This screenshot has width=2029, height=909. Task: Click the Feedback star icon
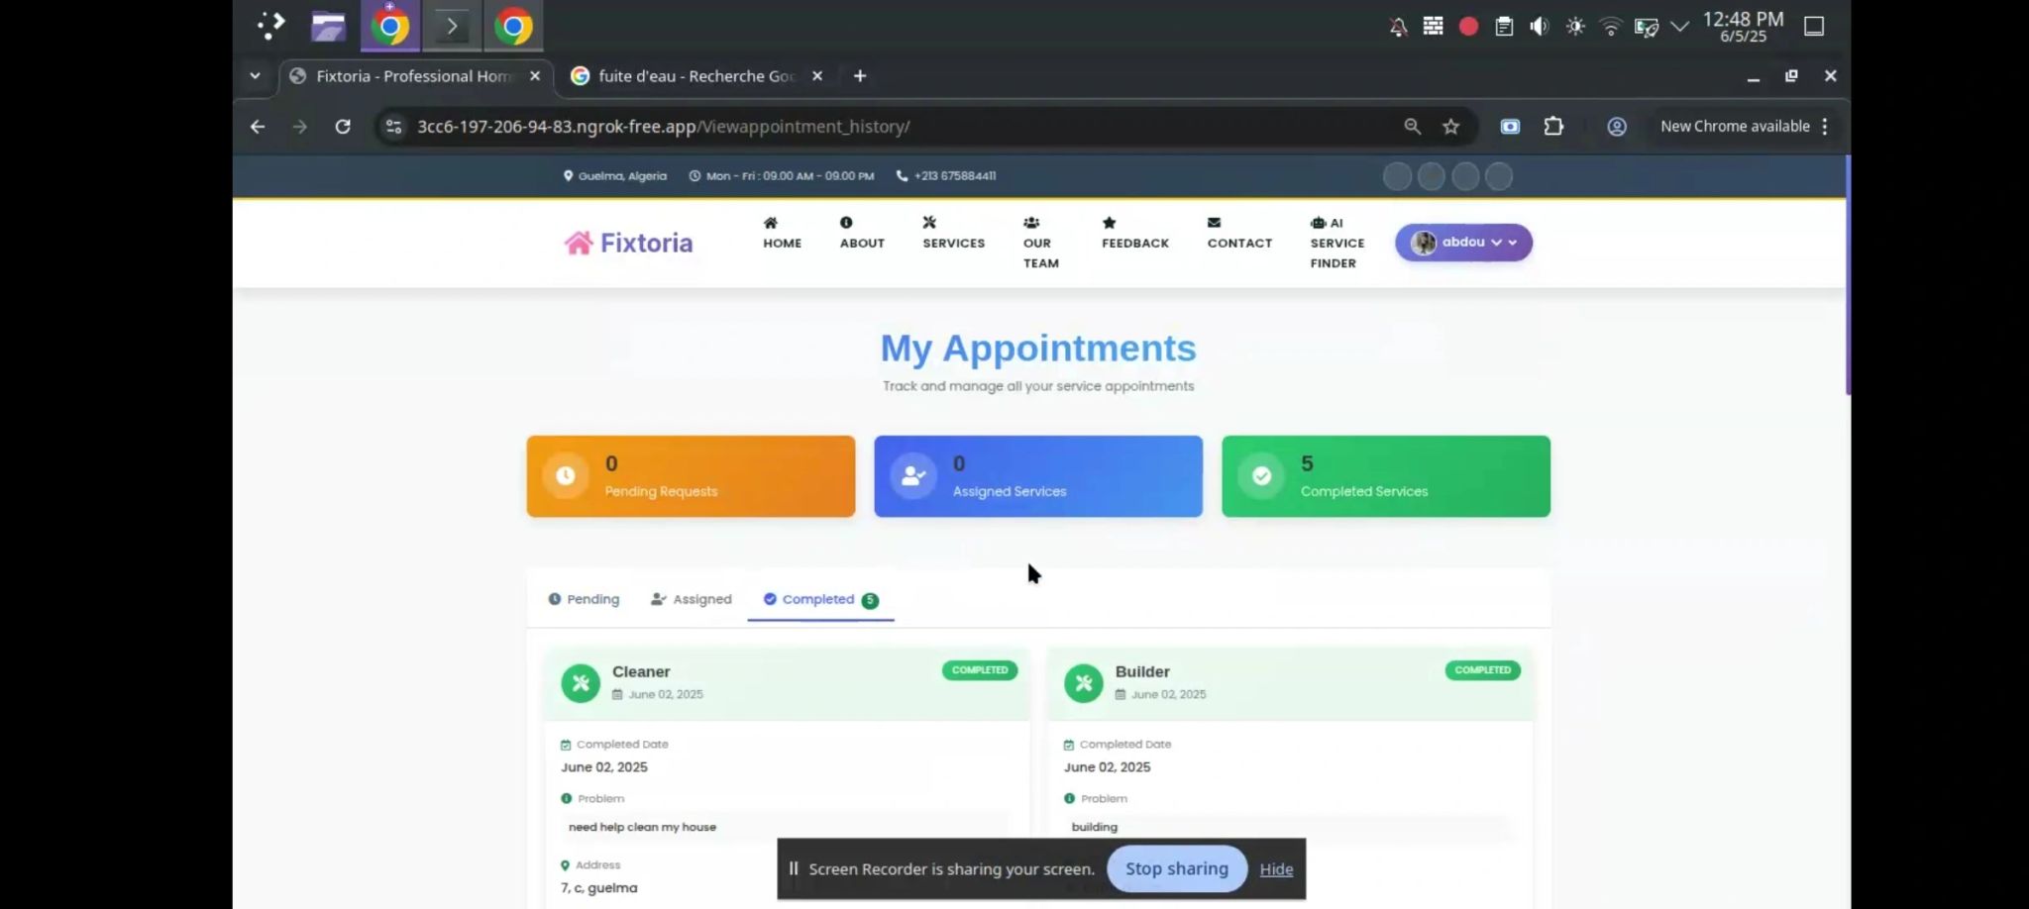(x=1110, y=222)
